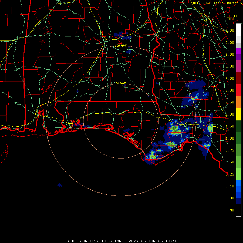Click the [IN] units label
Image resolution: width=243 pixels, height=243 pixels.
(x=230, y=19)
